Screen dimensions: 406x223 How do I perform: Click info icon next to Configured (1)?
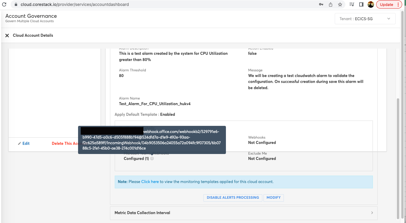152,159
